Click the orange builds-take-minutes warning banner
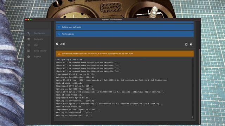 pos(125,54)
